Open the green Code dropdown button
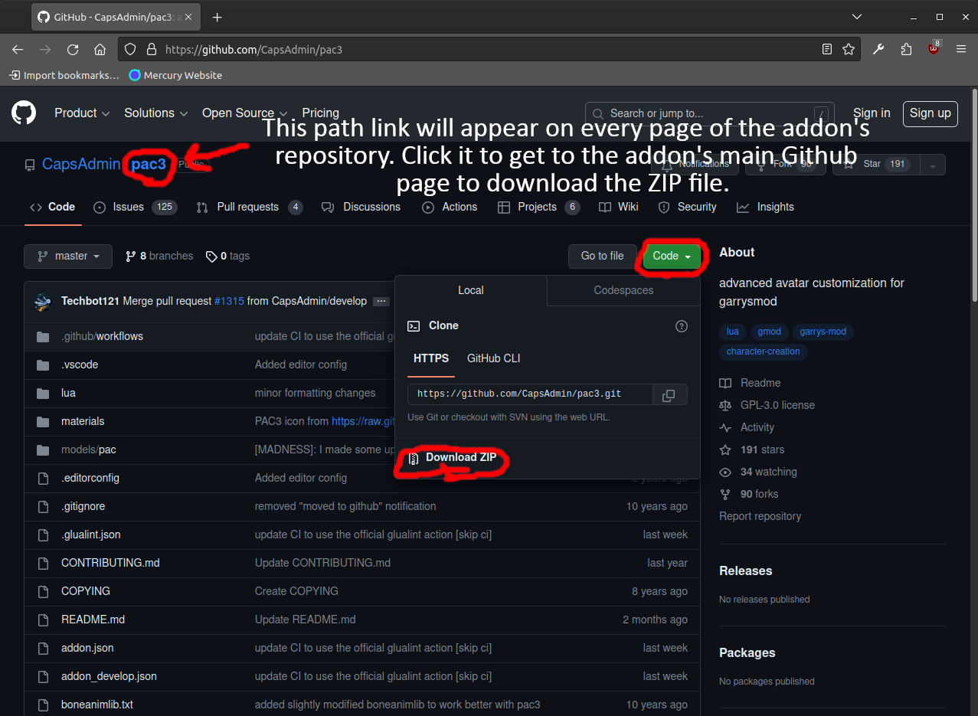The width and height of the screenshot is (978, 716). pyautogui.click(x=672, y=256)
